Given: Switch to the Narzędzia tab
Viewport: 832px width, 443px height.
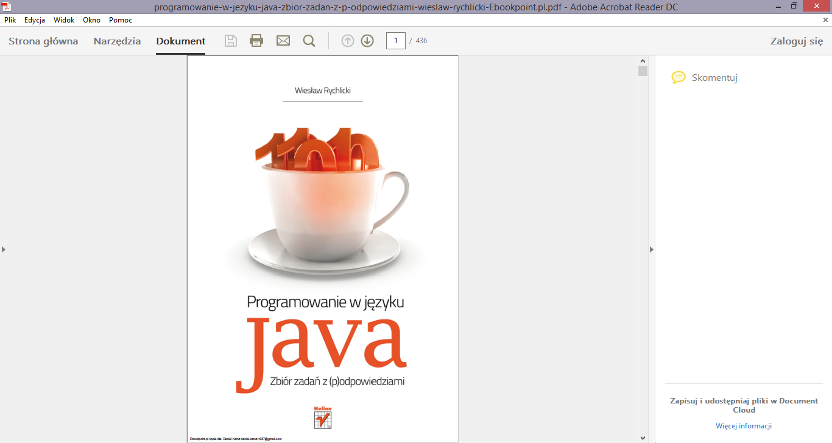Looking at the screenshot, I should point(117,41).
